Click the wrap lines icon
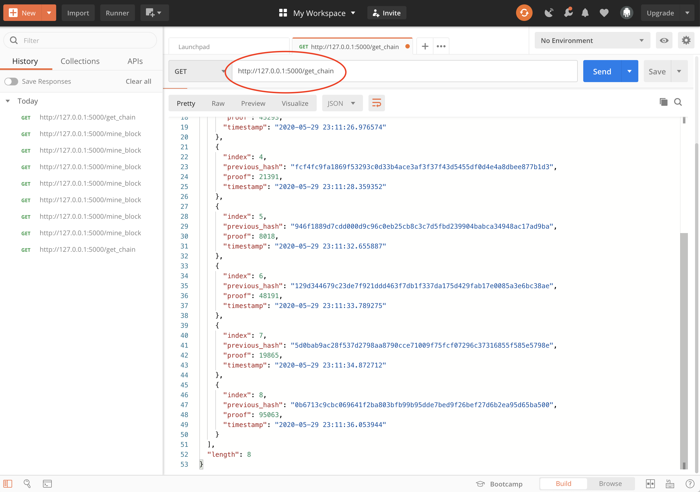This screenshot has height=492, width=700. (376, 103)
